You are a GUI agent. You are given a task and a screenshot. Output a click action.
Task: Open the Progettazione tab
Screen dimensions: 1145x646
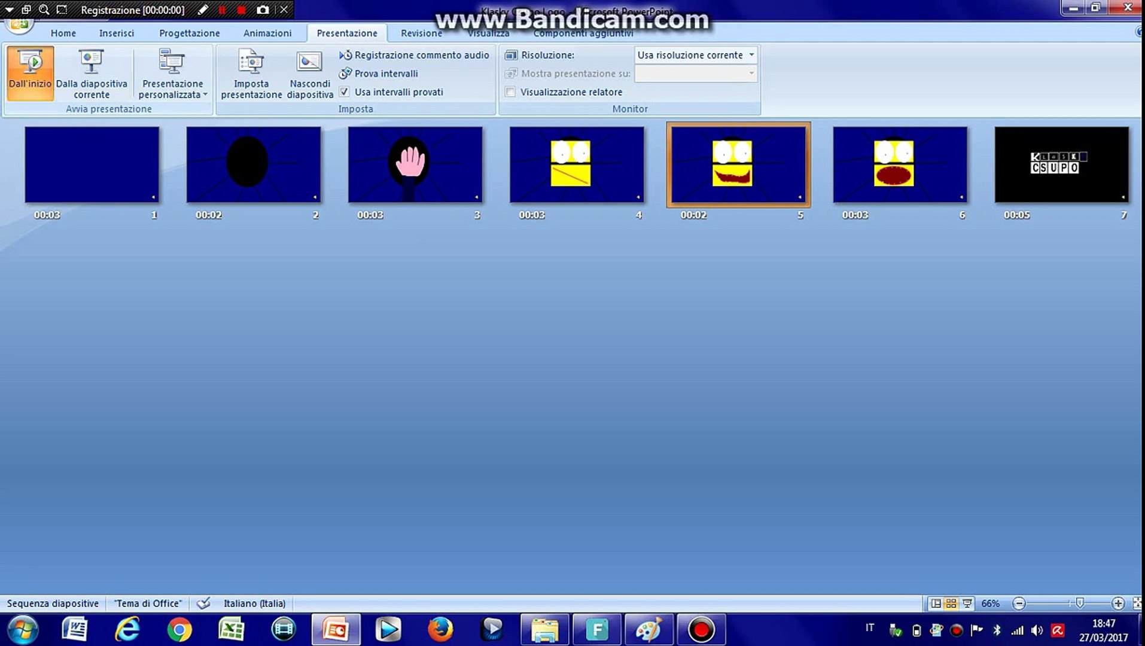pyautogui.click(x=190, y=33)
